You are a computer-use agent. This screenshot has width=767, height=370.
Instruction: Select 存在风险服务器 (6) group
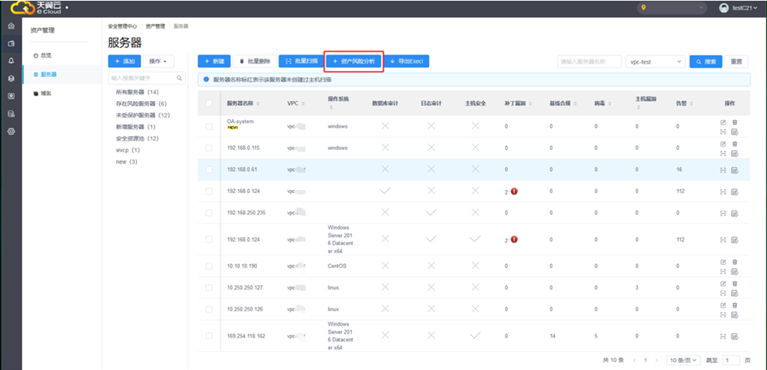(x=141, y=104)
